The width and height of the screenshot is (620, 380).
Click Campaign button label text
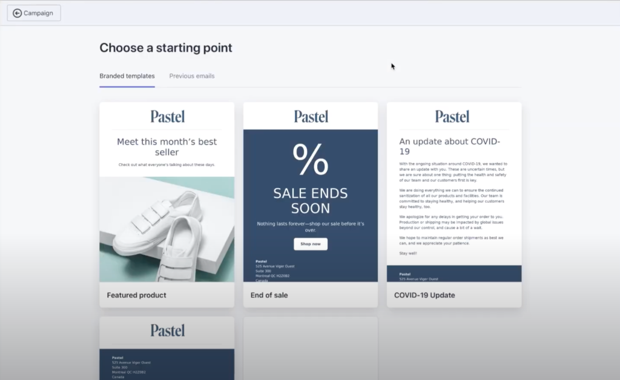coord(38,13)
